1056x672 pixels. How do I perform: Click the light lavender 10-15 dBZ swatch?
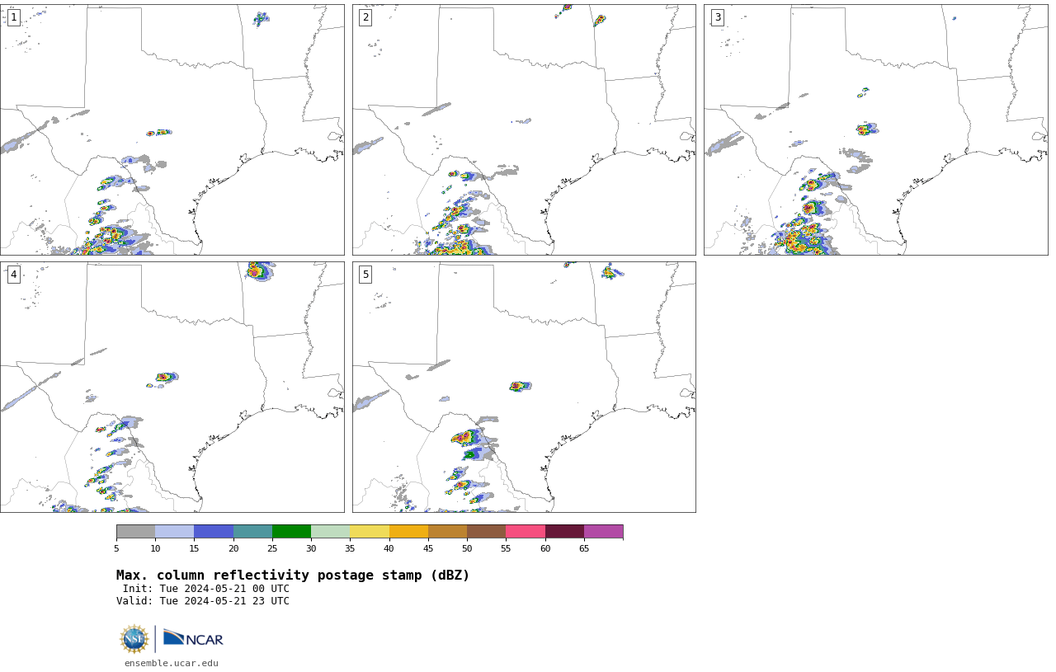tap(174, 532)
